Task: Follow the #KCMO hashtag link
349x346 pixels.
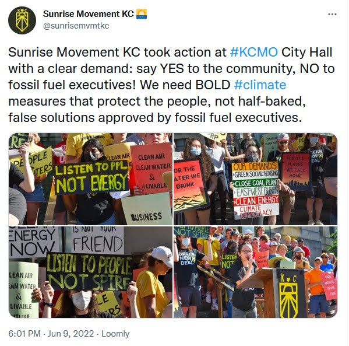Action: pyautogui.click(x=254, y=52)
